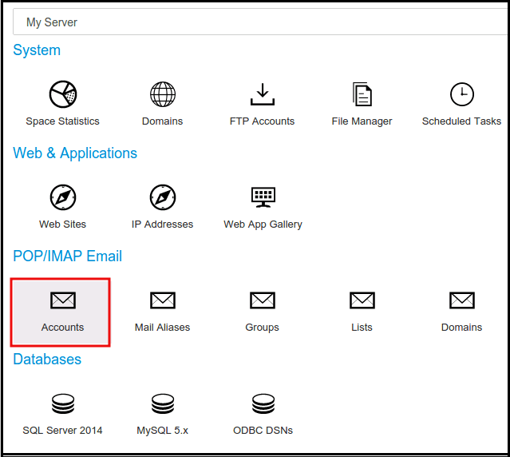510x457 pixels.
Task: Open the System Domains globe icon
Action: [x=163, y=94]
